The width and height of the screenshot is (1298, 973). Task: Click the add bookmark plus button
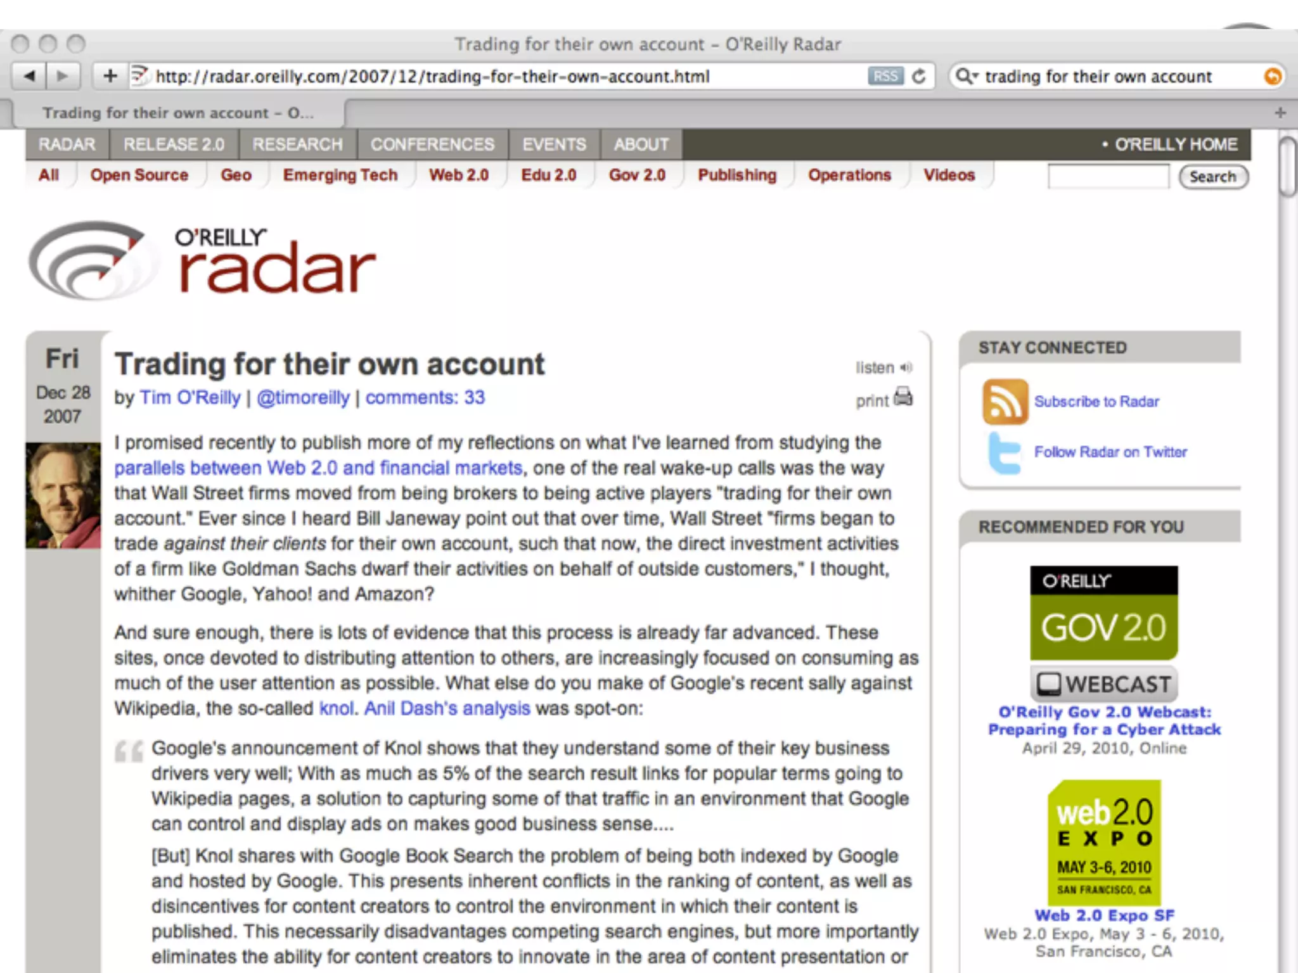[x=110, y=77]
